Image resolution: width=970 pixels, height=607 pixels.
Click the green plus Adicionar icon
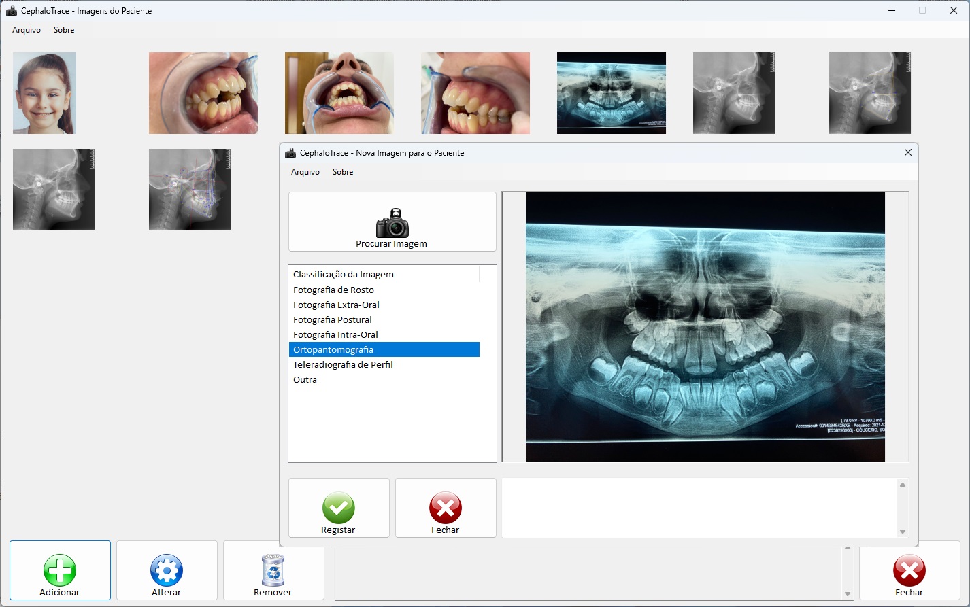click(60, 570)
